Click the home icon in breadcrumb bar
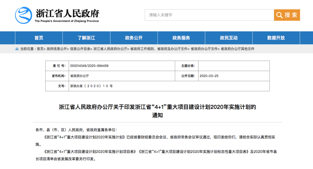Screen dimensions: 313x169 (x=17, y=49)
